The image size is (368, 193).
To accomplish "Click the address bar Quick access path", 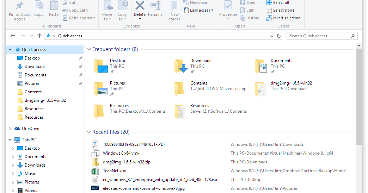I will 70,36.
